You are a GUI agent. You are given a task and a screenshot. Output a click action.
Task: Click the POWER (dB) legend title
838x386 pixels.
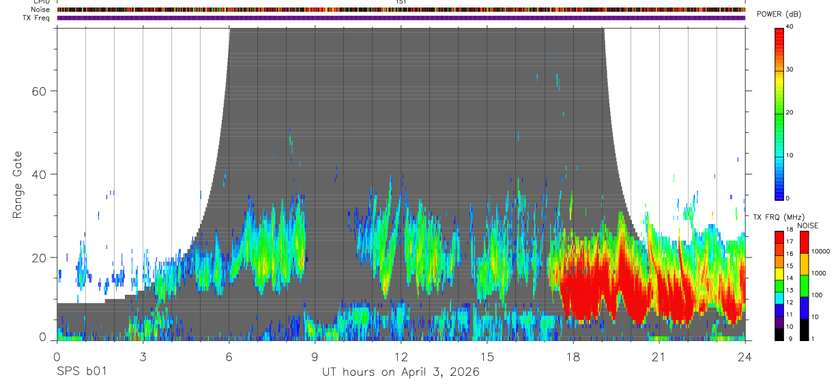coord(779,14)
